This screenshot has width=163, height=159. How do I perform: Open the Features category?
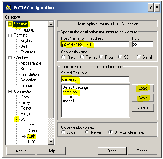coord(28,52)
